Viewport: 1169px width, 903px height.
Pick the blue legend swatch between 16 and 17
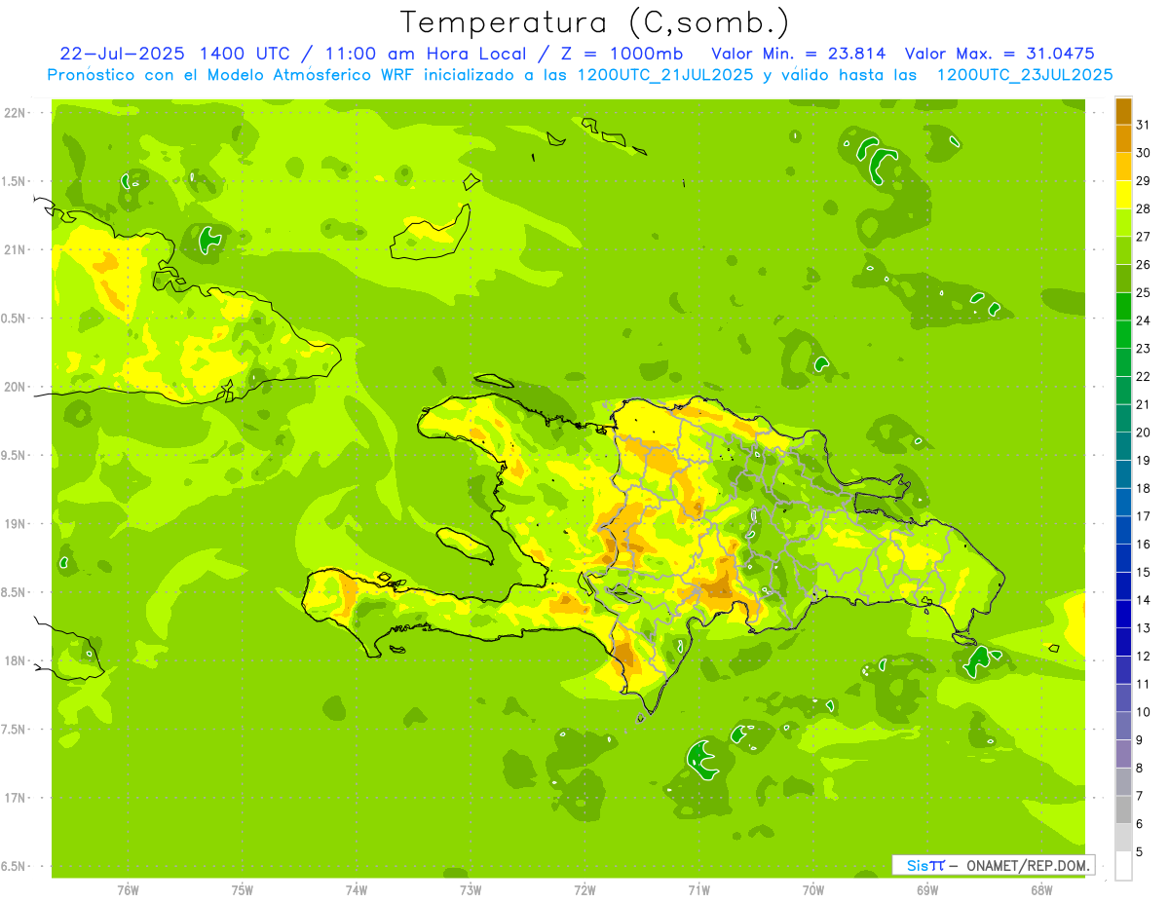(1123, 530)
